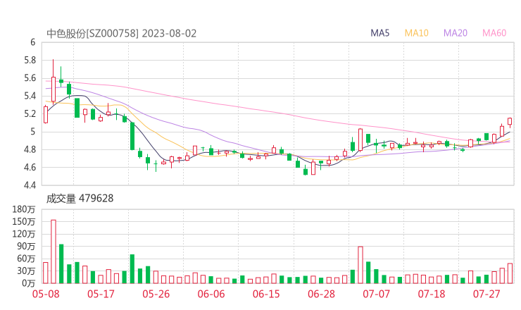Image resolution: width=521 pixels, height=310 pixels.
Task: Click the large red candle reaching above 5 in July
Action: pos(360,140)
